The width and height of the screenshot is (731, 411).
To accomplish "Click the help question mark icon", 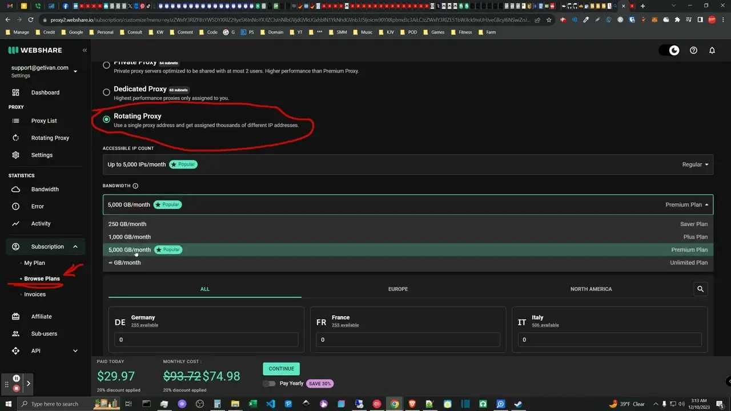I will [x=693, y=50].
